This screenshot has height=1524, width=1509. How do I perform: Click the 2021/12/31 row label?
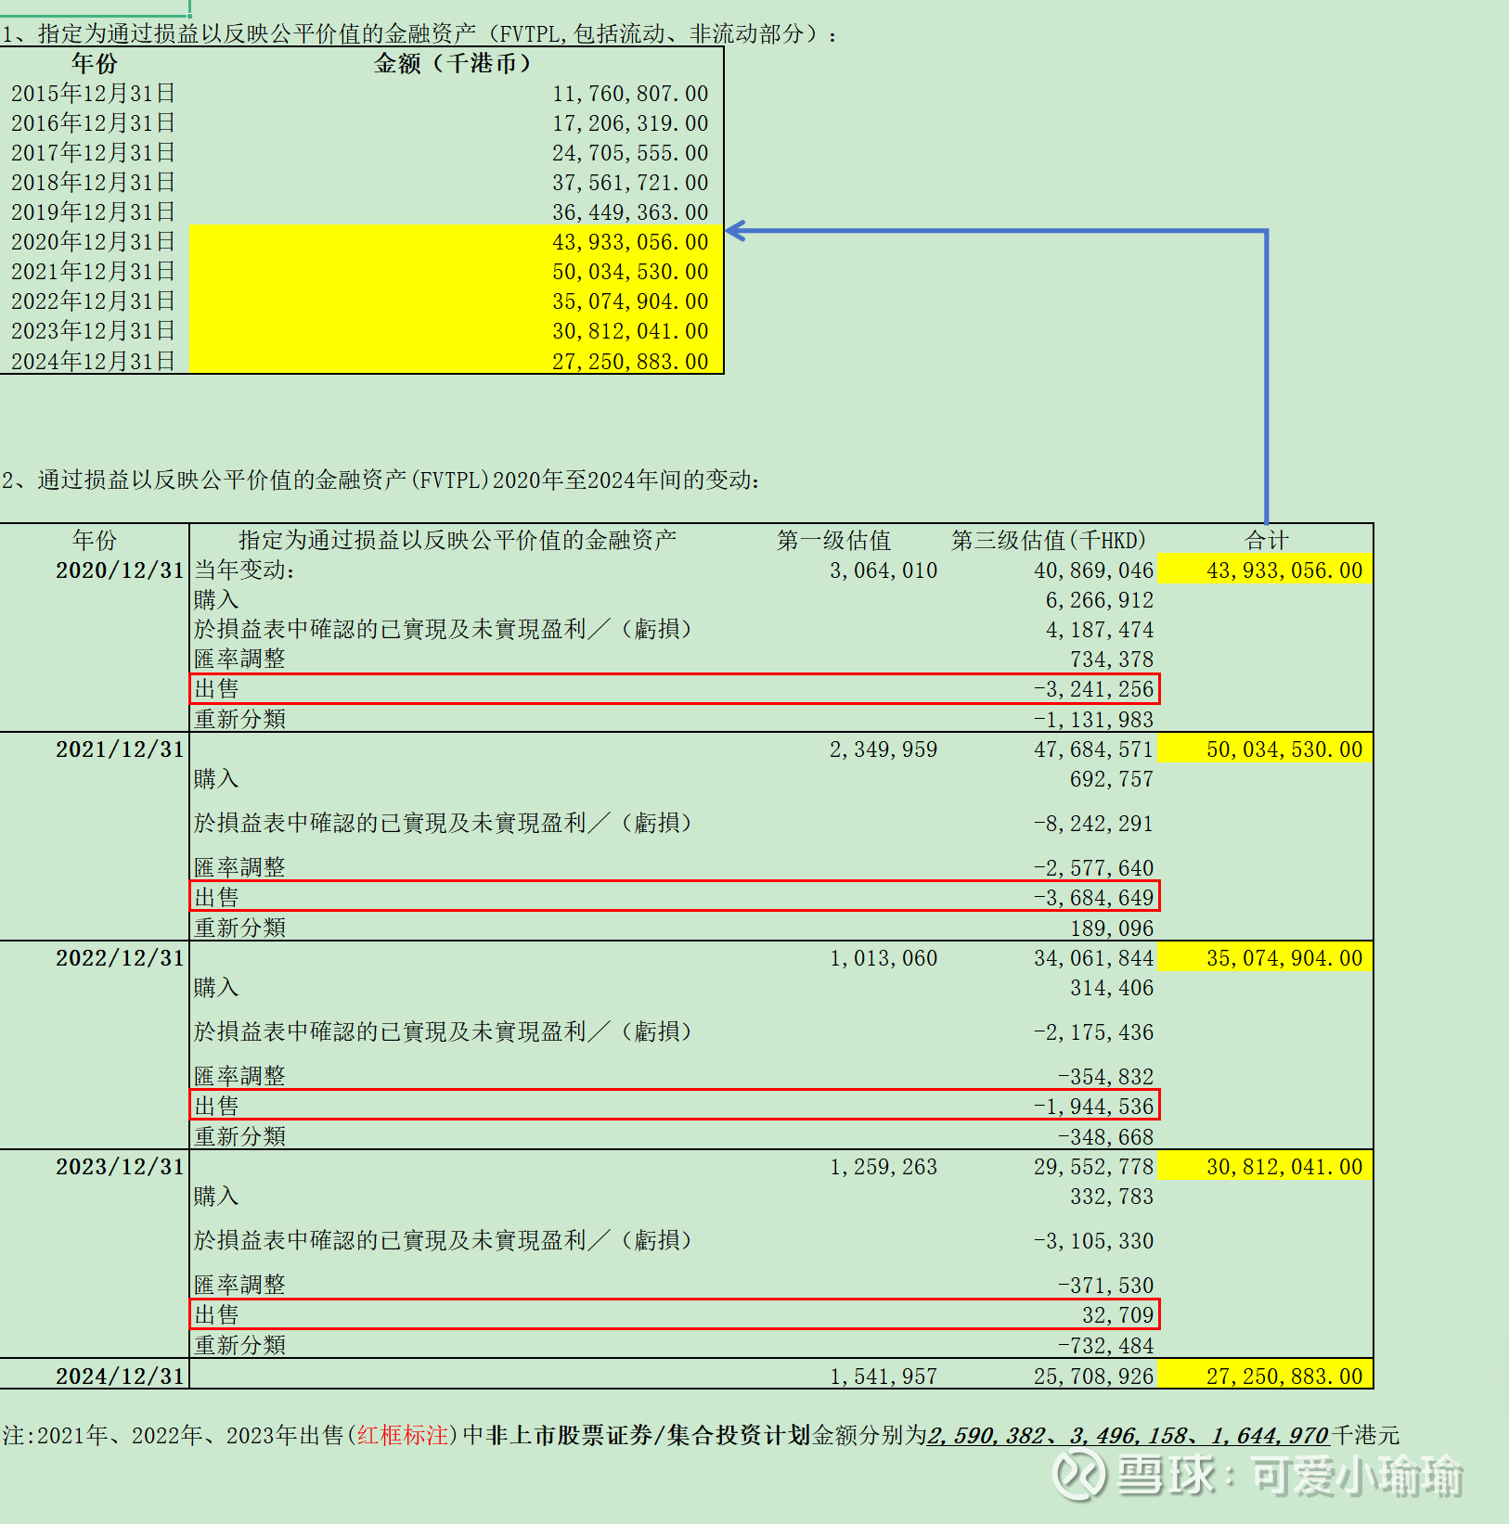pyautogui.click(x=121, y=749)
